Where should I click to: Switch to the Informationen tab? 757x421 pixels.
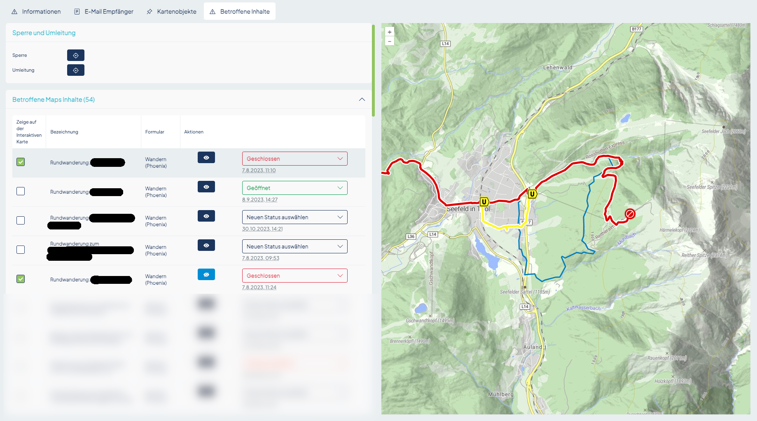tap(36, 12)
